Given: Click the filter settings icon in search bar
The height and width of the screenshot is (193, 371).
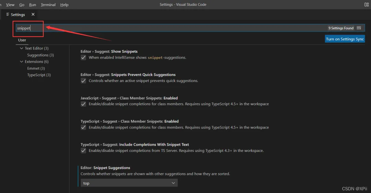Looking at the screenshot, I should [x=359, y=28].
